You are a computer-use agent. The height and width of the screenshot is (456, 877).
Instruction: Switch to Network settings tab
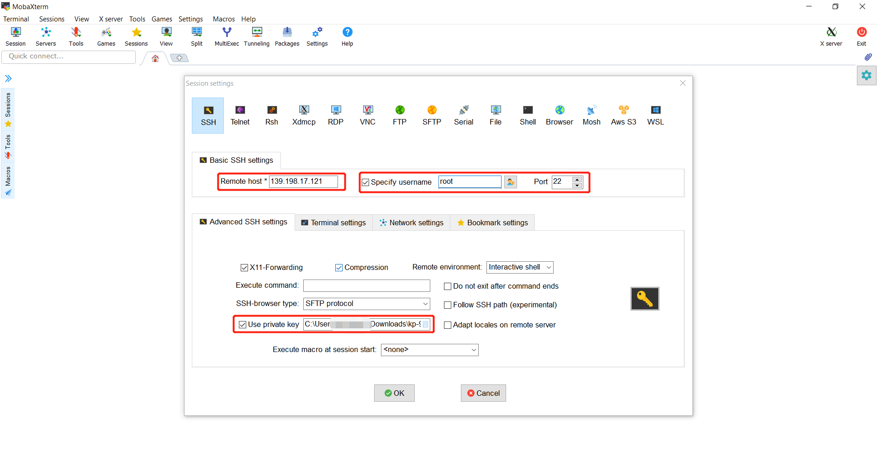click(412, 223)
